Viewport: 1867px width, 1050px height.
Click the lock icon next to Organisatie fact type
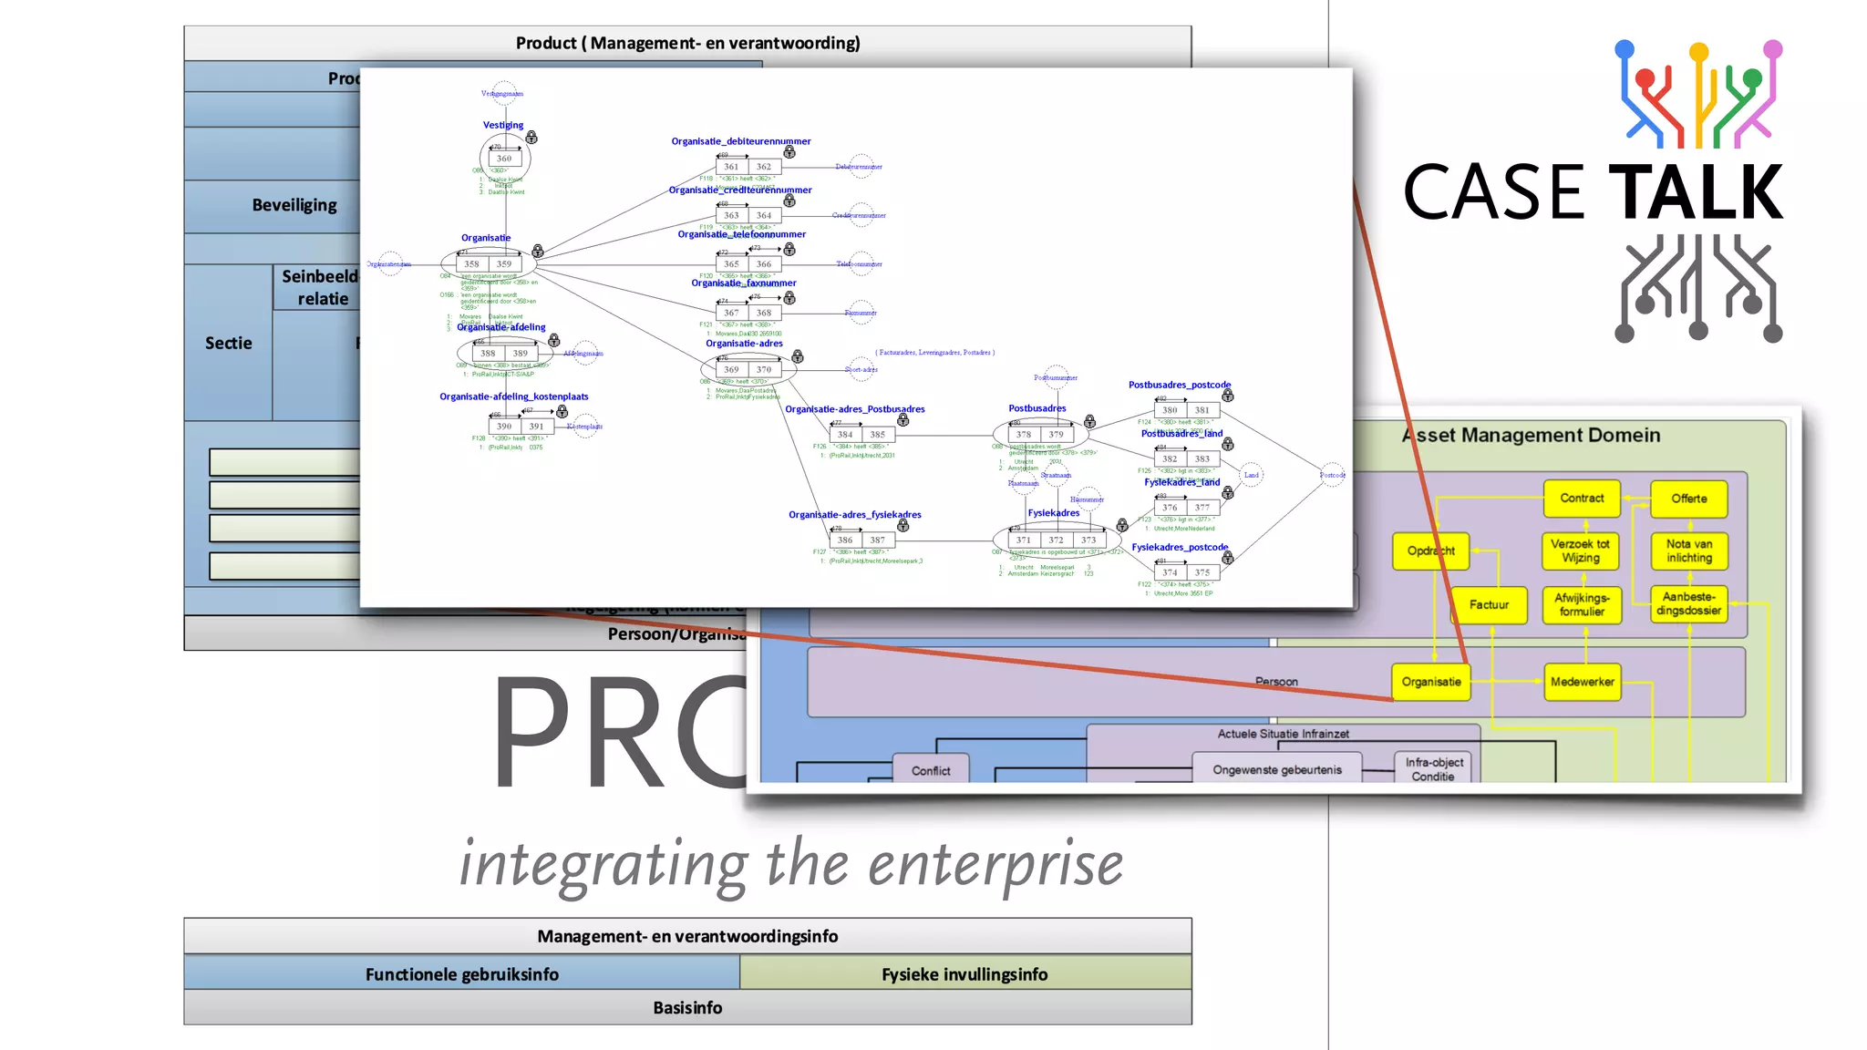538,251
